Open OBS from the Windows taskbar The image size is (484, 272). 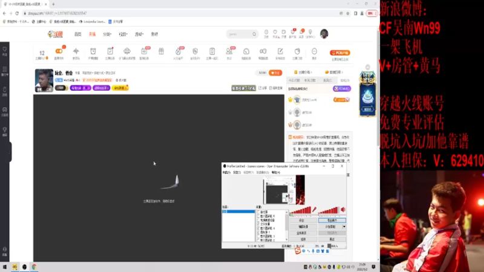pos(24,267)
